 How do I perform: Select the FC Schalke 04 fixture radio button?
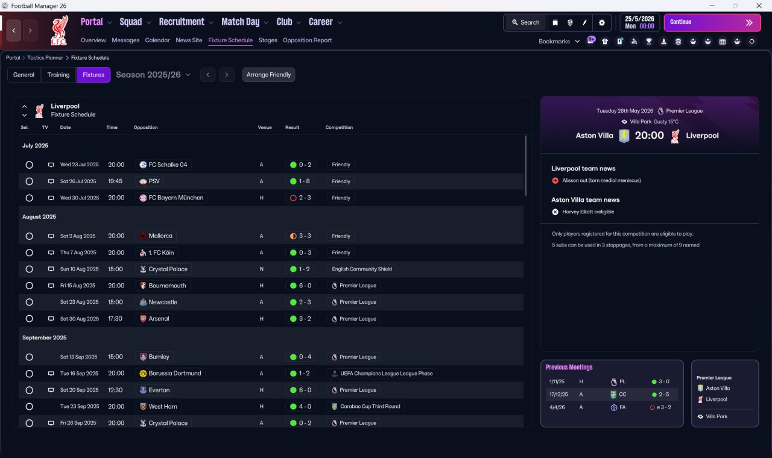(x=29, y=165)
